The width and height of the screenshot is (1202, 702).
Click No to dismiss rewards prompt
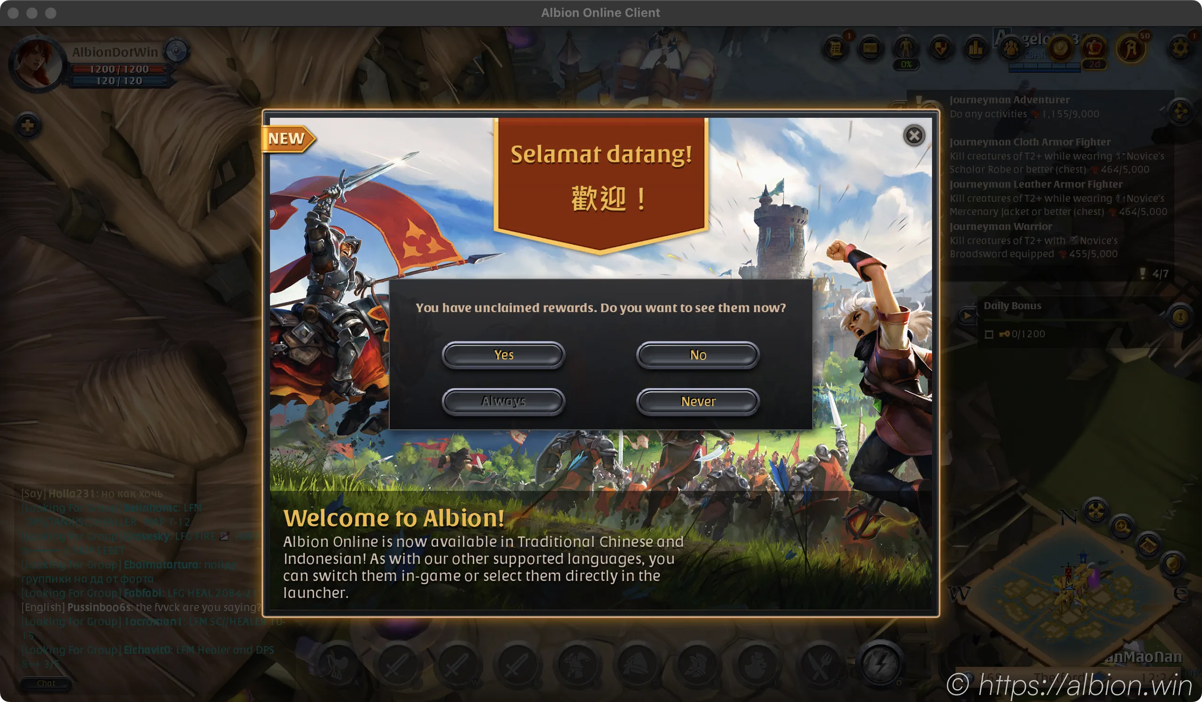(x=698, y=355)
